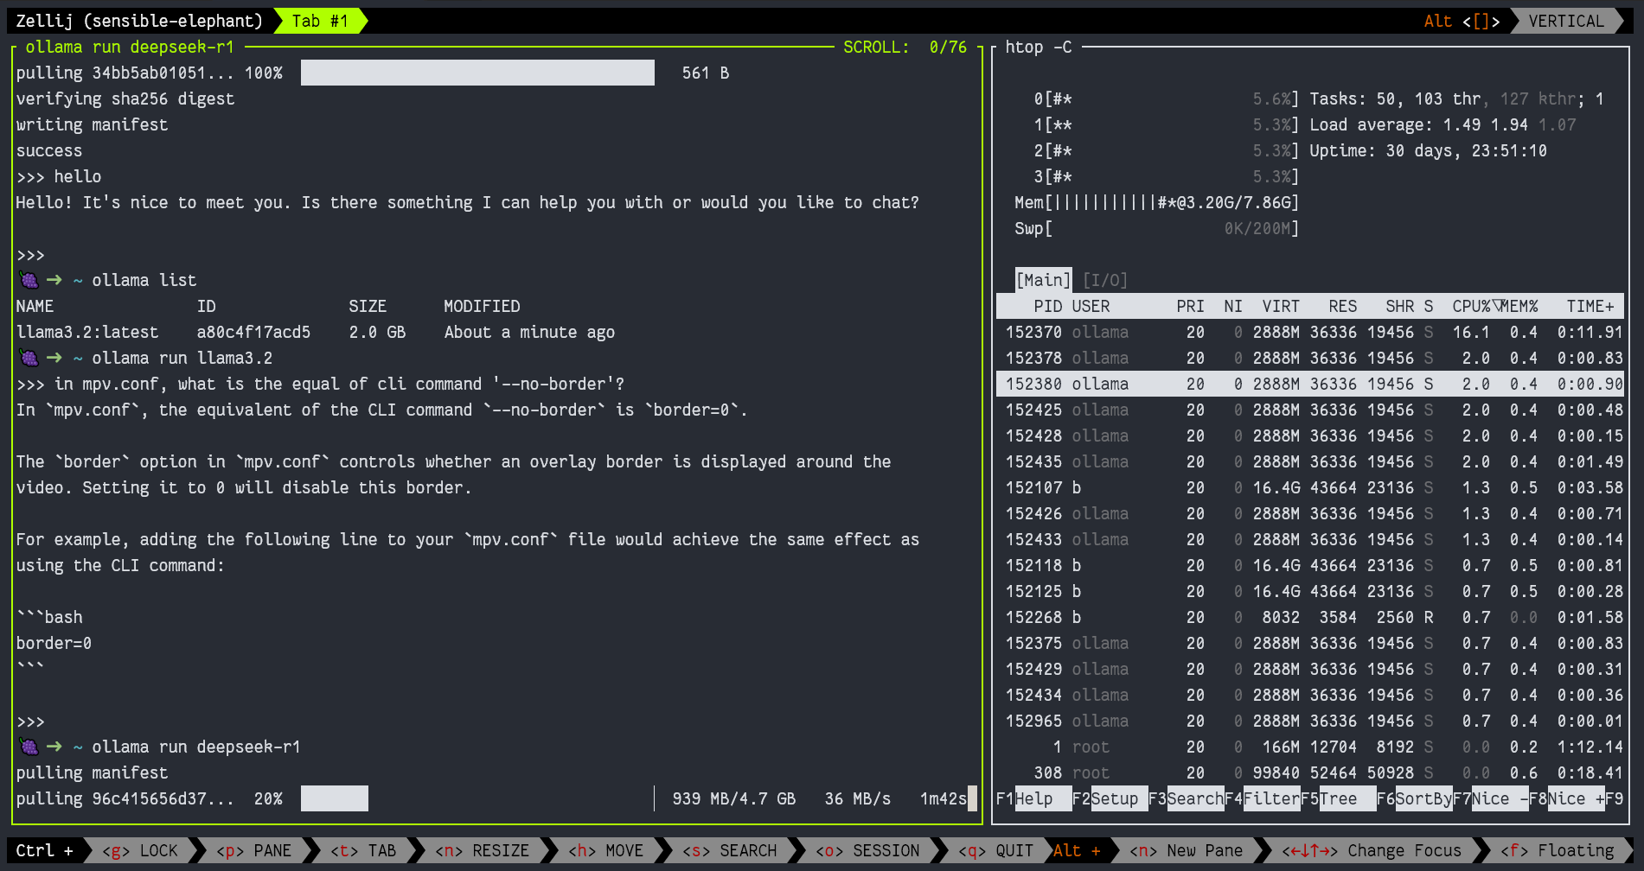The width and height of the screenshot is (1644, 871).
Task: Toggle F5 Tree view in htop
Action: pos(1338,798)
